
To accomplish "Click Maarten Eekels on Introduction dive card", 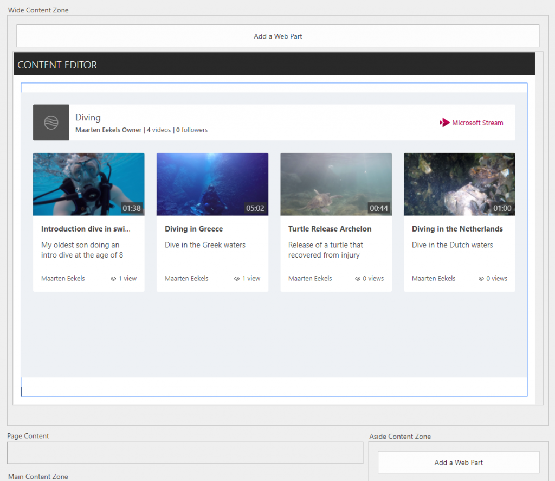I will coord(63,279).
